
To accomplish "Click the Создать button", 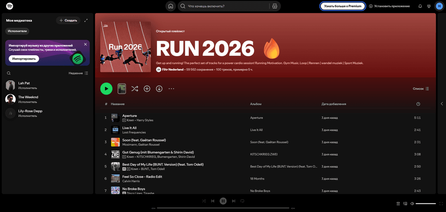I will (x=68, y=21).
